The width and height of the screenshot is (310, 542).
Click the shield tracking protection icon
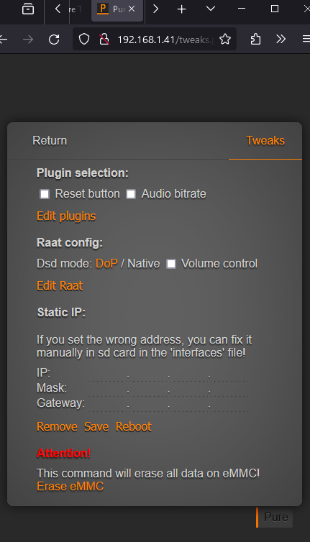point(84,40)
